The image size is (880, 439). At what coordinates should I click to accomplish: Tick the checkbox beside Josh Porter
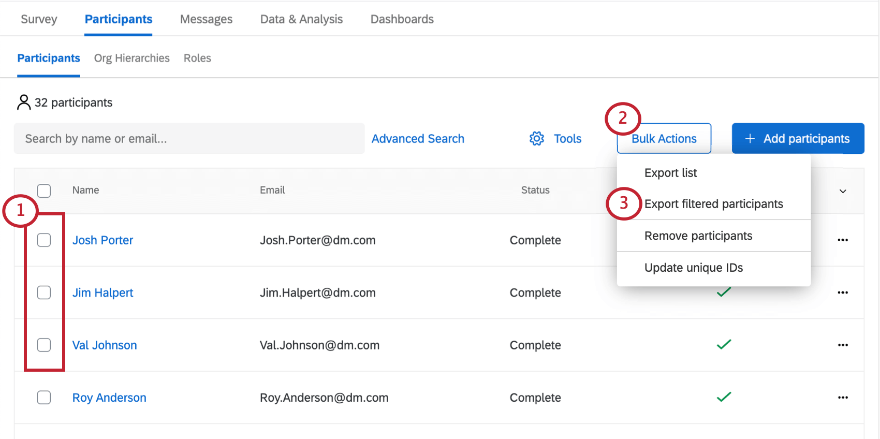(x=44, y=240)
